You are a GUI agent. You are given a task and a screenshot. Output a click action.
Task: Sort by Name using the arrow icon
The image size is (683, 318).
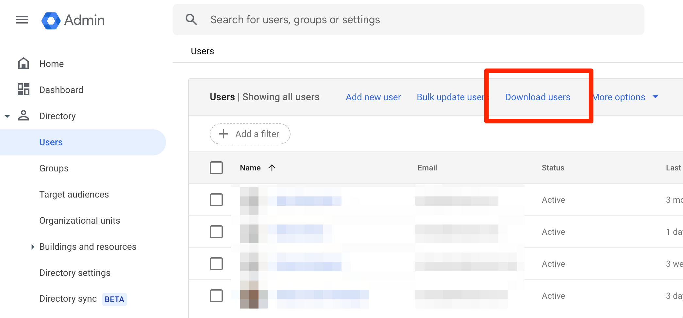272,168
